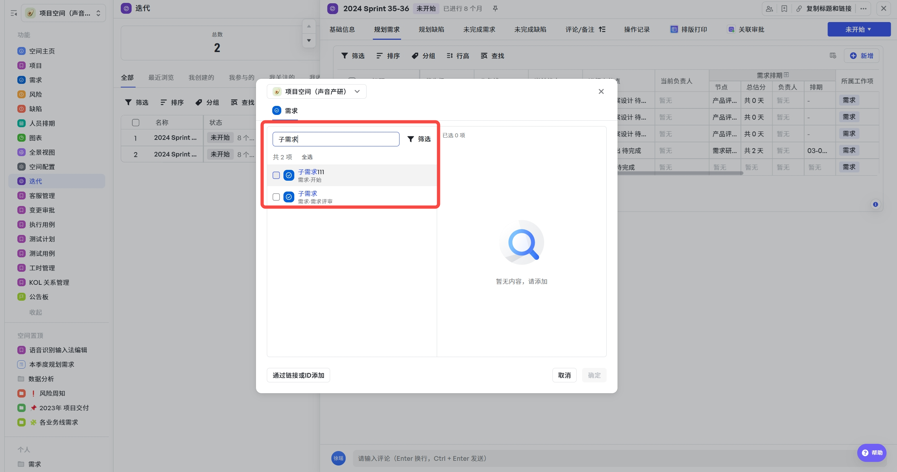Click the 取消 button in the dialog

[x=564, y=375]
